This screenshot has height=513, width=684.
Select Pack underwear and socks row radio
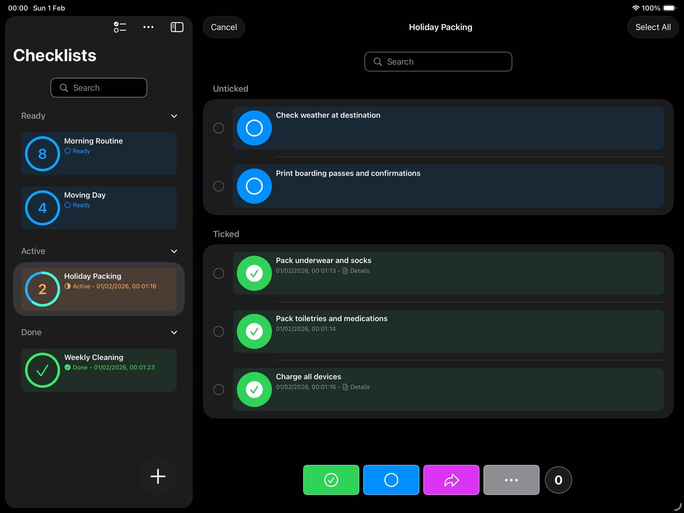pyautogui.click(x=219, y=273)
